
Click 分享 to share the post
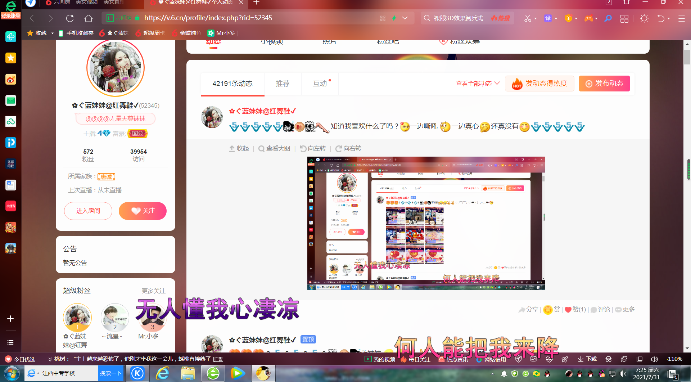(528, 310)
